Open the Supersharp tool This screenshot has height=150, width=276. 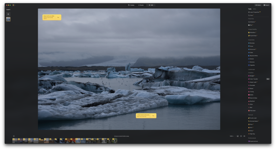253,36
